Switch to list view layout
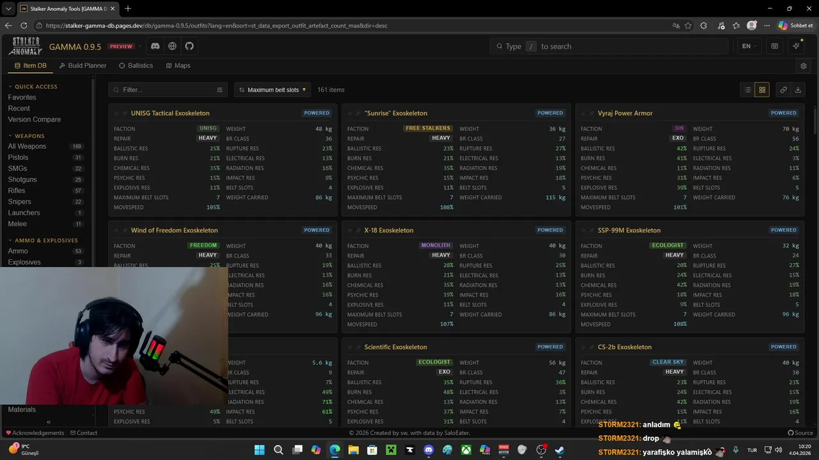The width and height of the screenshot is (819, 460). (x=747, y=90)
